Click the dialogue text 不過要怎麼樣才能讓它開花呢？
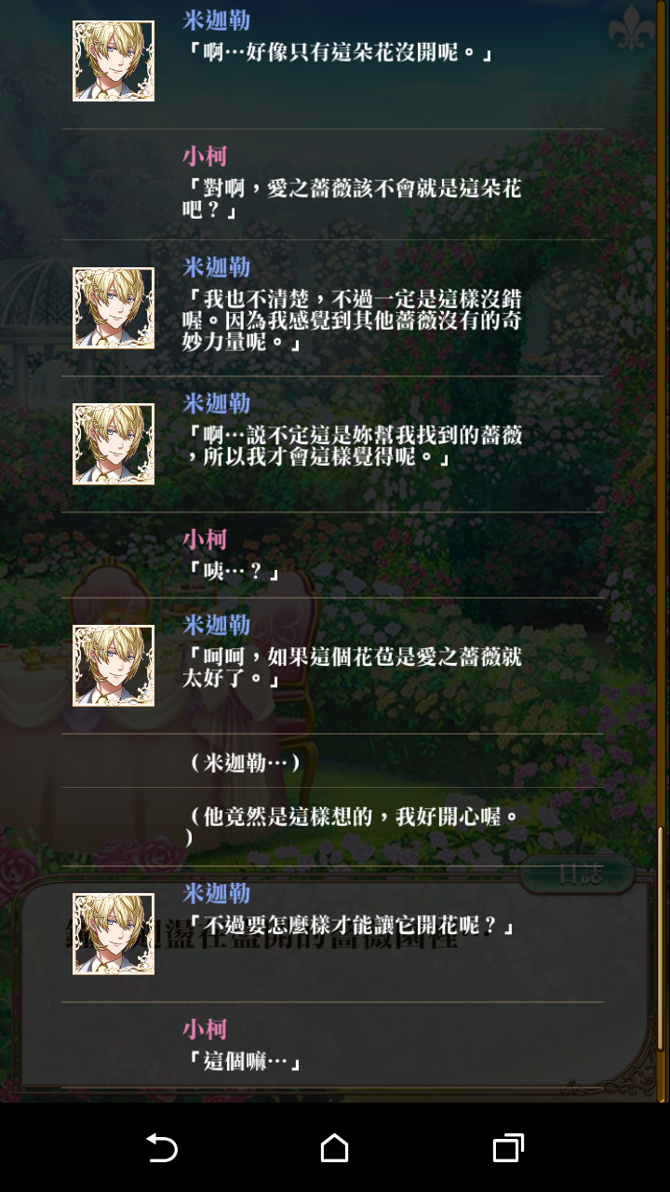670x1192 pixels. [x=349, y=926]
